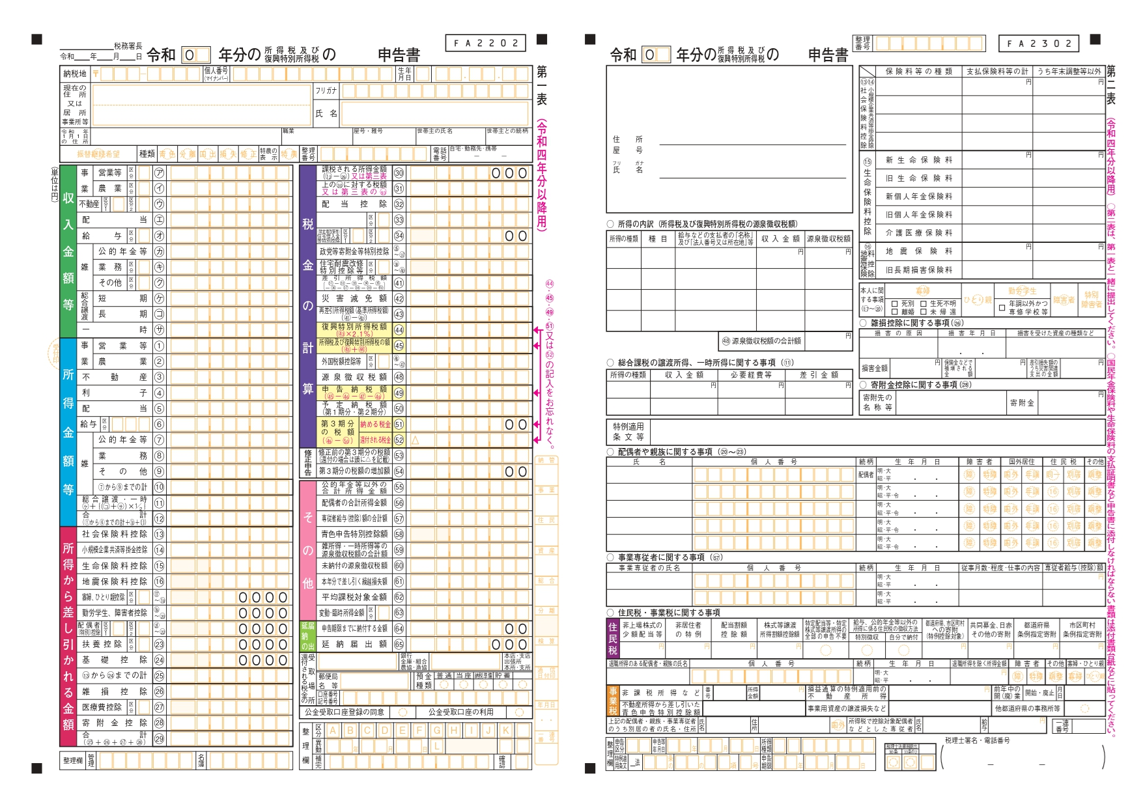
Task: Select the 普通 deposit type circle
Action: pos(444,685)
